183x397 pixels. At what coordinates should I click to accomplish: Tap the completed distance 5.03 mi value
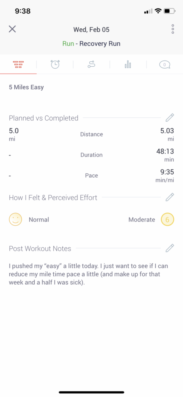[167, 134]
